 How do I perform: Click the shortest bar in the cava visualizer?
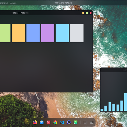(x=102, y=110)
